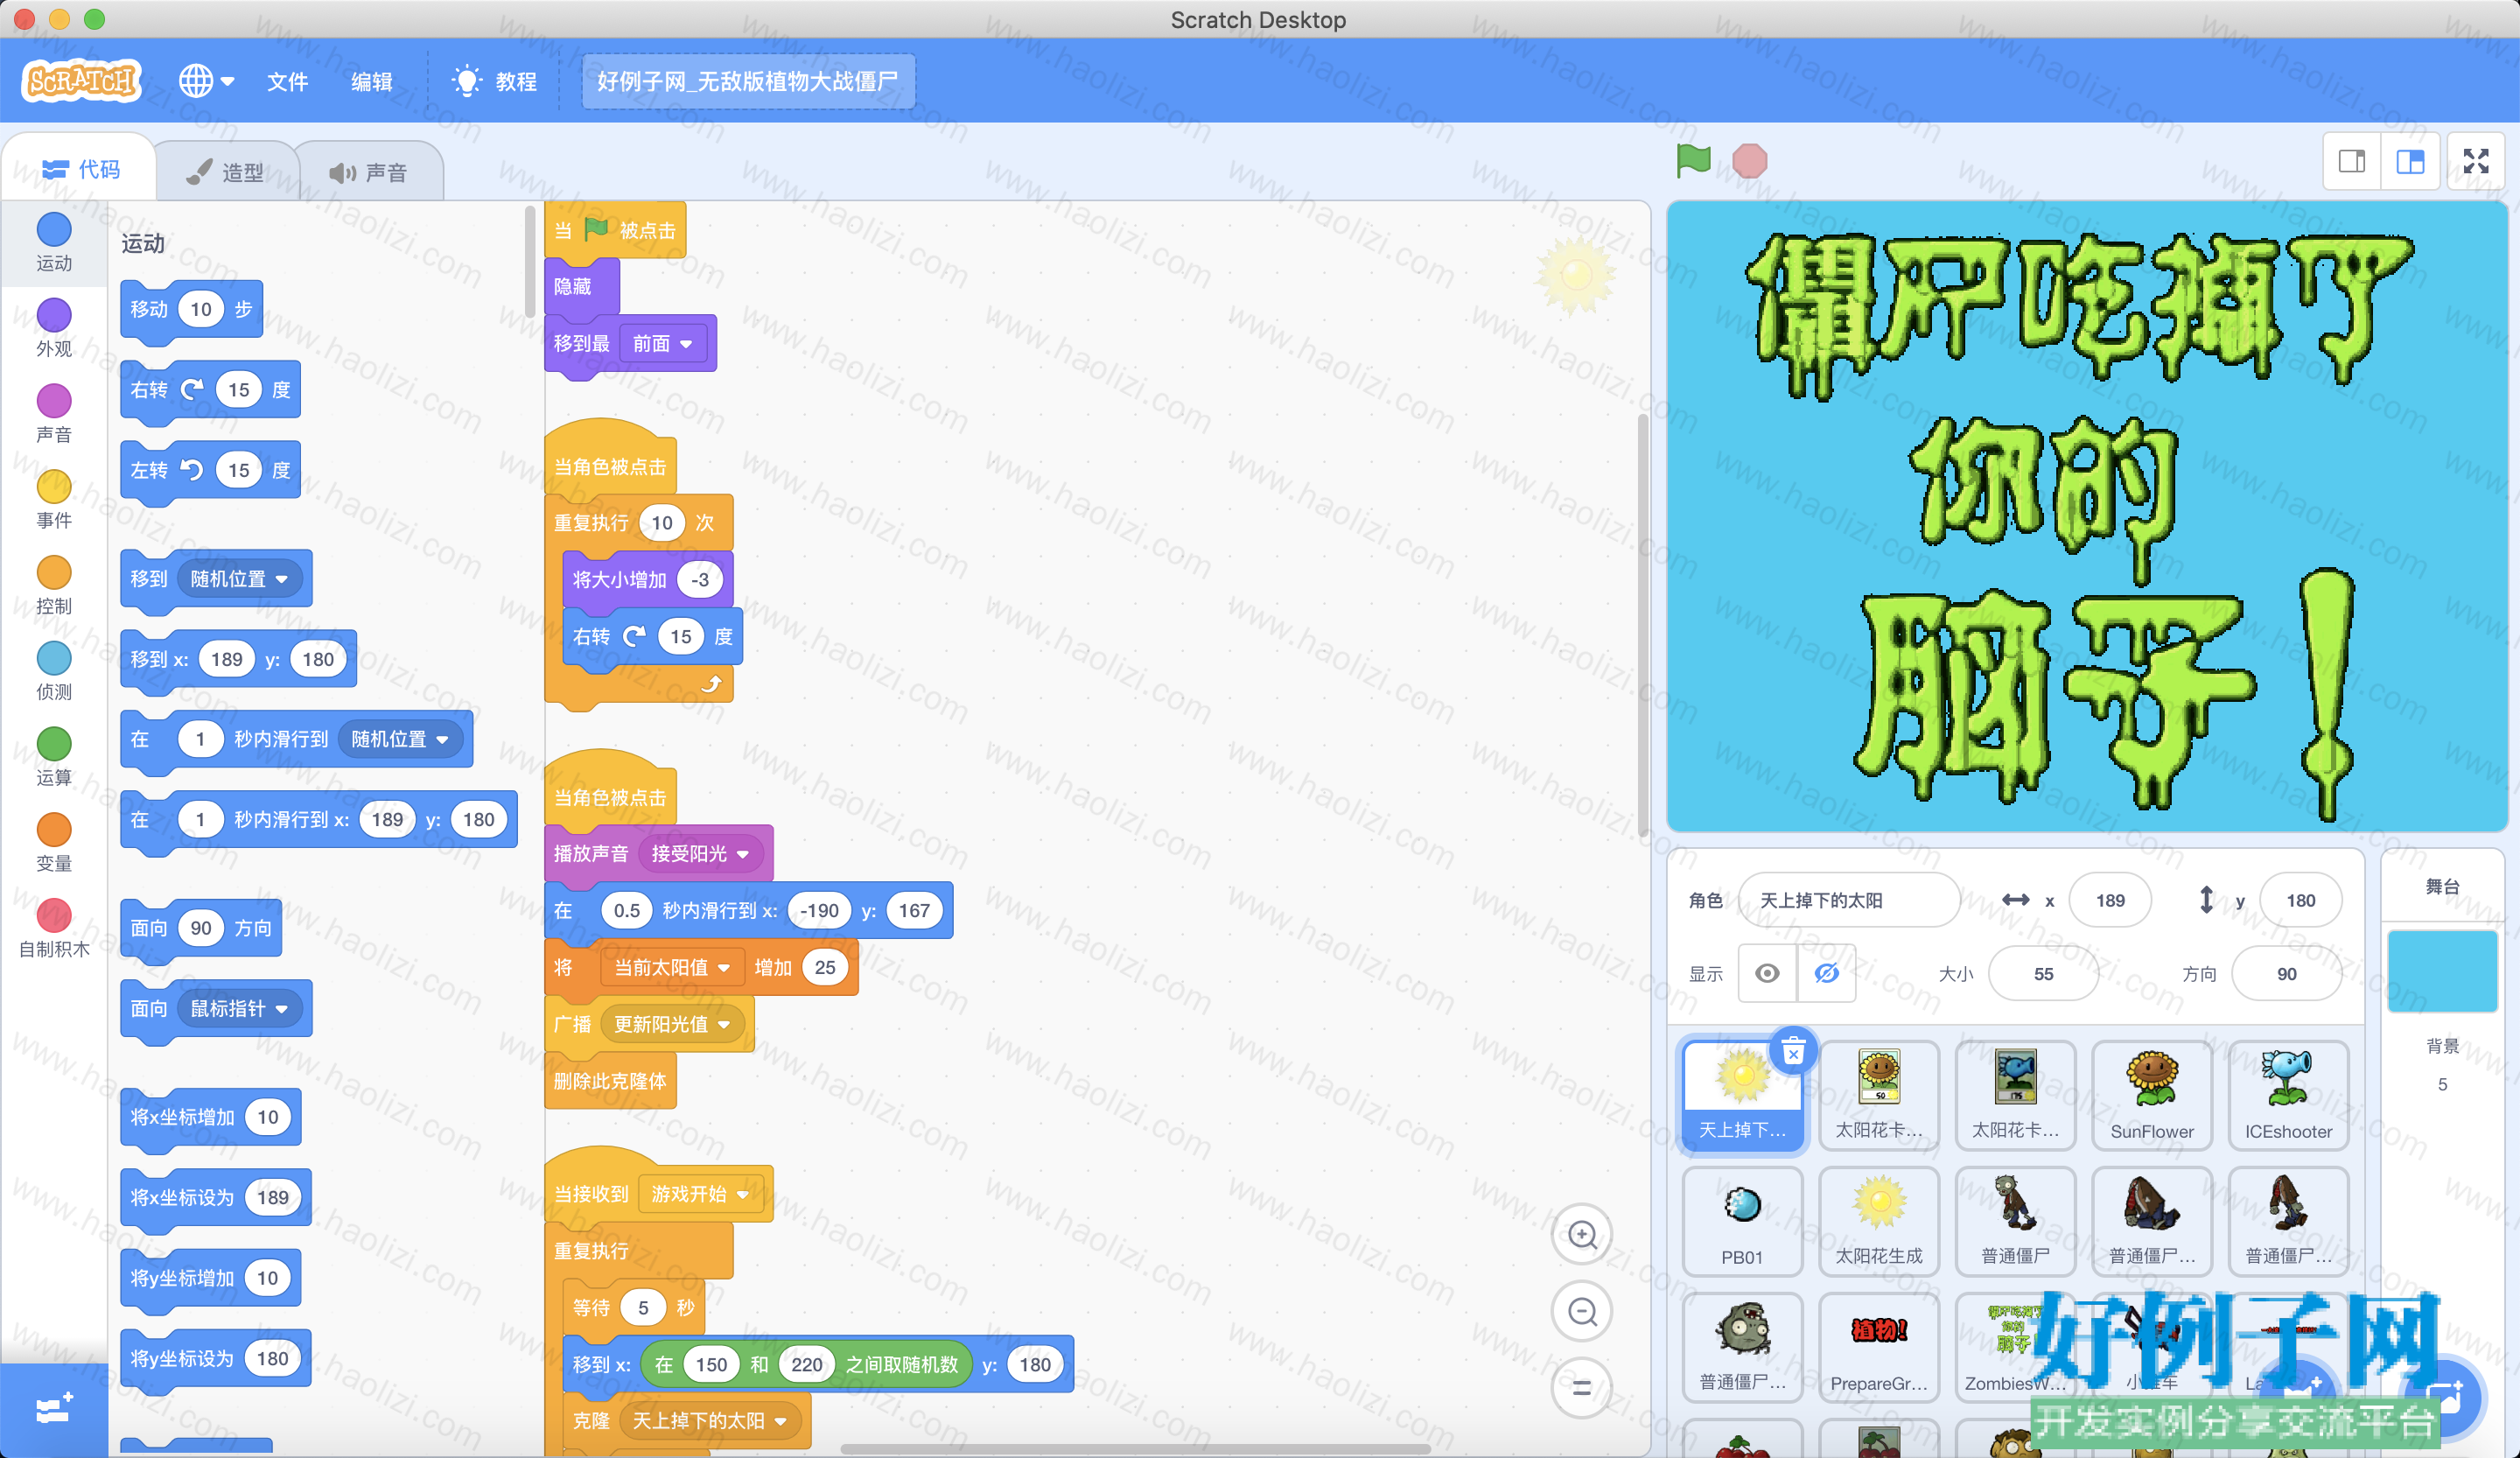Select the SunFlower sprite

(x=2152, y=1095)
